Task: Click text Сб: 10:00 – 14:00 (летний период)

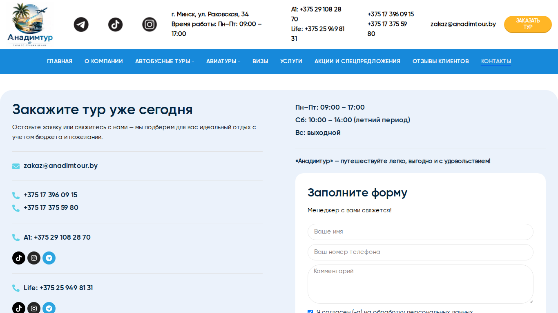Action: [x=353, y=120]
